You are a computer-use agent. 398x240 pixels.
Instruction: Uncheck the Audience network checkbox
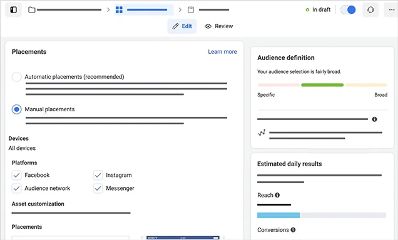[16, 188]
